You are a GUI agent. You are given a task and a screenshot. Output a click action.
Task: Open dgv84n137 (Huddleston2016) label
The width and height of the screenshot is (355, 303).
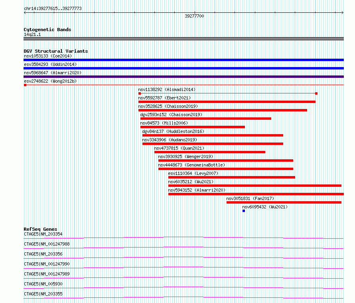[173, 131]
